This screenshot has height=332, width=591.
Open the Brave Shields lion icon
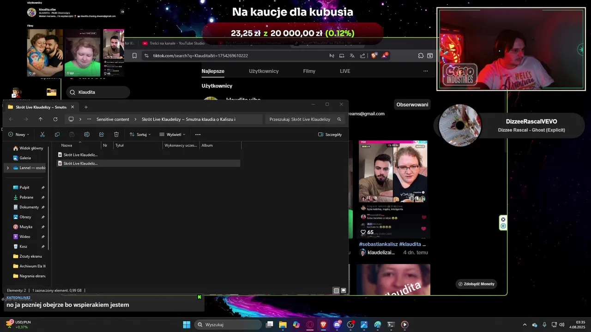coord(374,56)
